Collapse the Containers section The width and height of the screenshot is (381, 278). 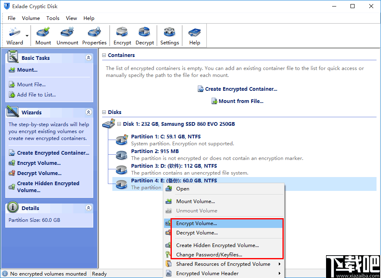coord(104,55)
